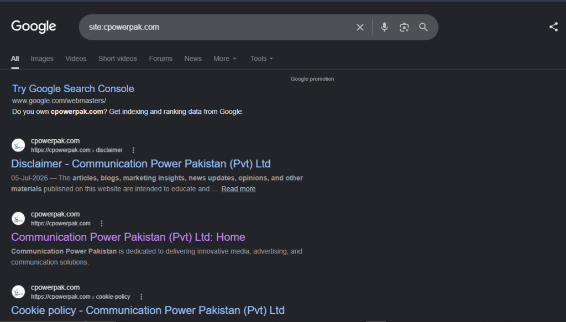Click the cpowerpak.com site name above the cookie-policy URL
This screenshot has width=566, height=322.
coord(55,288)
